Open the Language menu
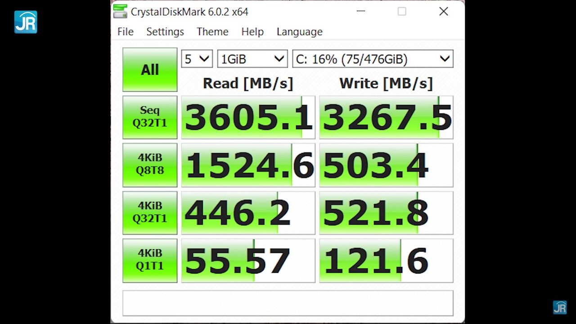This screenshot has width=576, height=324. [x=299, y=32]
